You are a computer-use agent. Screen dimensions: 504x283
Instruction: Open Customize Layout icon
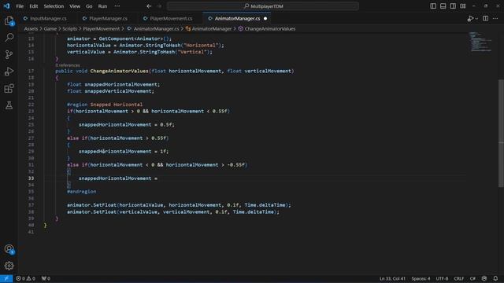[463, 6]
